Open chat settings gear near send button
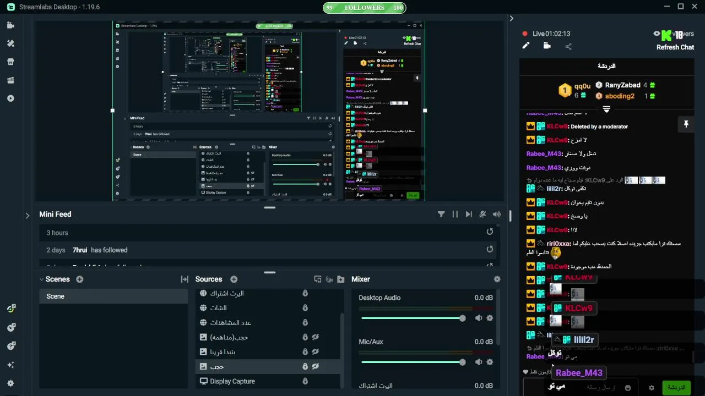This screenshot has height=396, width=705. pyautogui.click(x=652, y=388)
